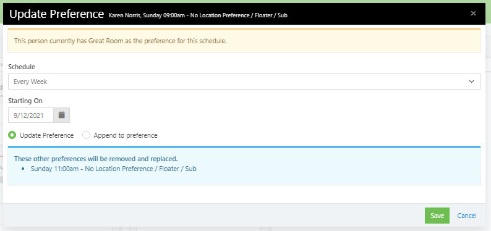Select the Update Preference radio button
Screen dimensions: 491x231
pos(12,135)
